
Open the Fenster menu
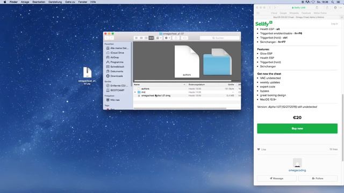click(83, 2)
